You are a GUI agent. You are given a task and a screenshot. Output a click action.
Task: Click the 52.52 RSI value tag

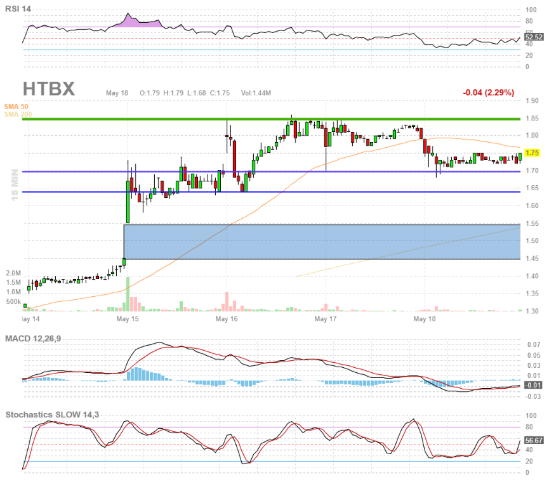click(533, 37)
